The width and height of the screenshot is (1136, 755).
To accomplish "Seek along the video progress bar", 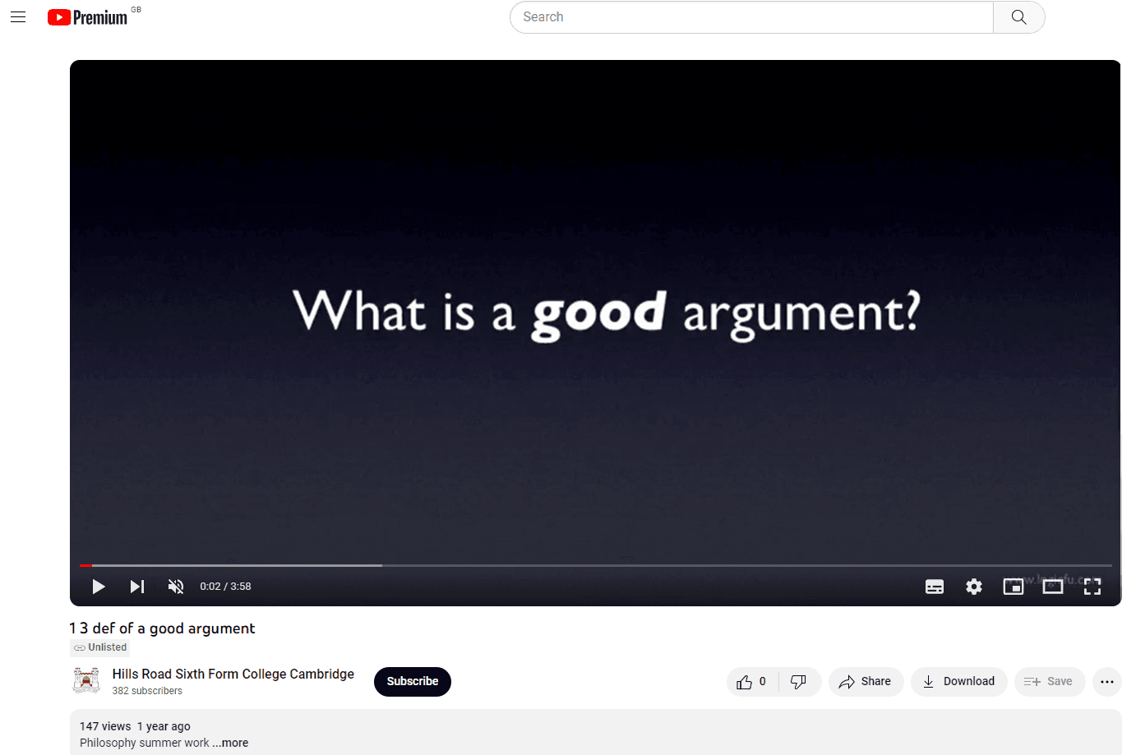I will tap(596, 565).
